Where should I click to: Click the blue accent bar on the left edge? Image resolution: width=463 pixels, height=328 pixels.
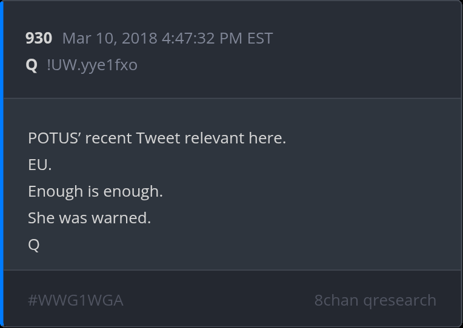click(x=2, y=164)
